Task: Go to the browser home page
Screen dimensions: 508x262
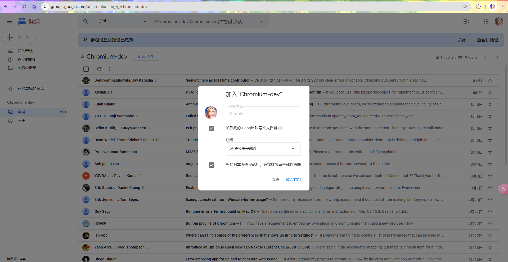Action: 34,7
